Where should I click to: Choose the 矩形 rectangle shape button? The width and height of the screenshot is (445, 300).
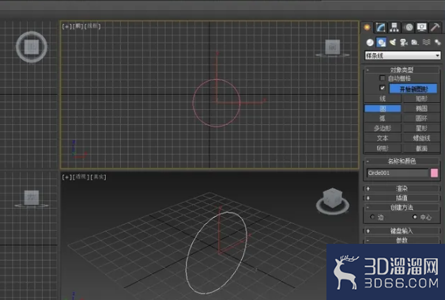tap(421, 99)
